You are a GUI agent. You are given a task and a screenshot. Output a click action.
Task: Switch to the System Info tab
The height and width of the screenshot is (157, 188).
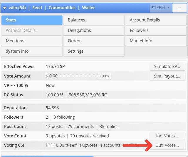coord(32,51)
